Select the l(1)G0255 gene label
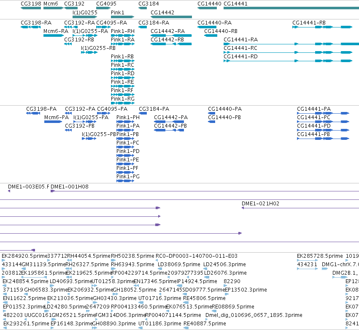The image size is (359, 330). coord(85,12)
